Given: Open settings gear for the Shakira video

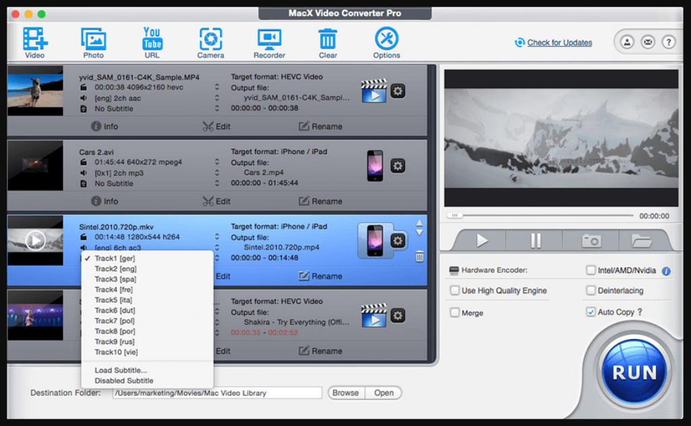Looking at the screenshot, I should click(x=397, y=316).
